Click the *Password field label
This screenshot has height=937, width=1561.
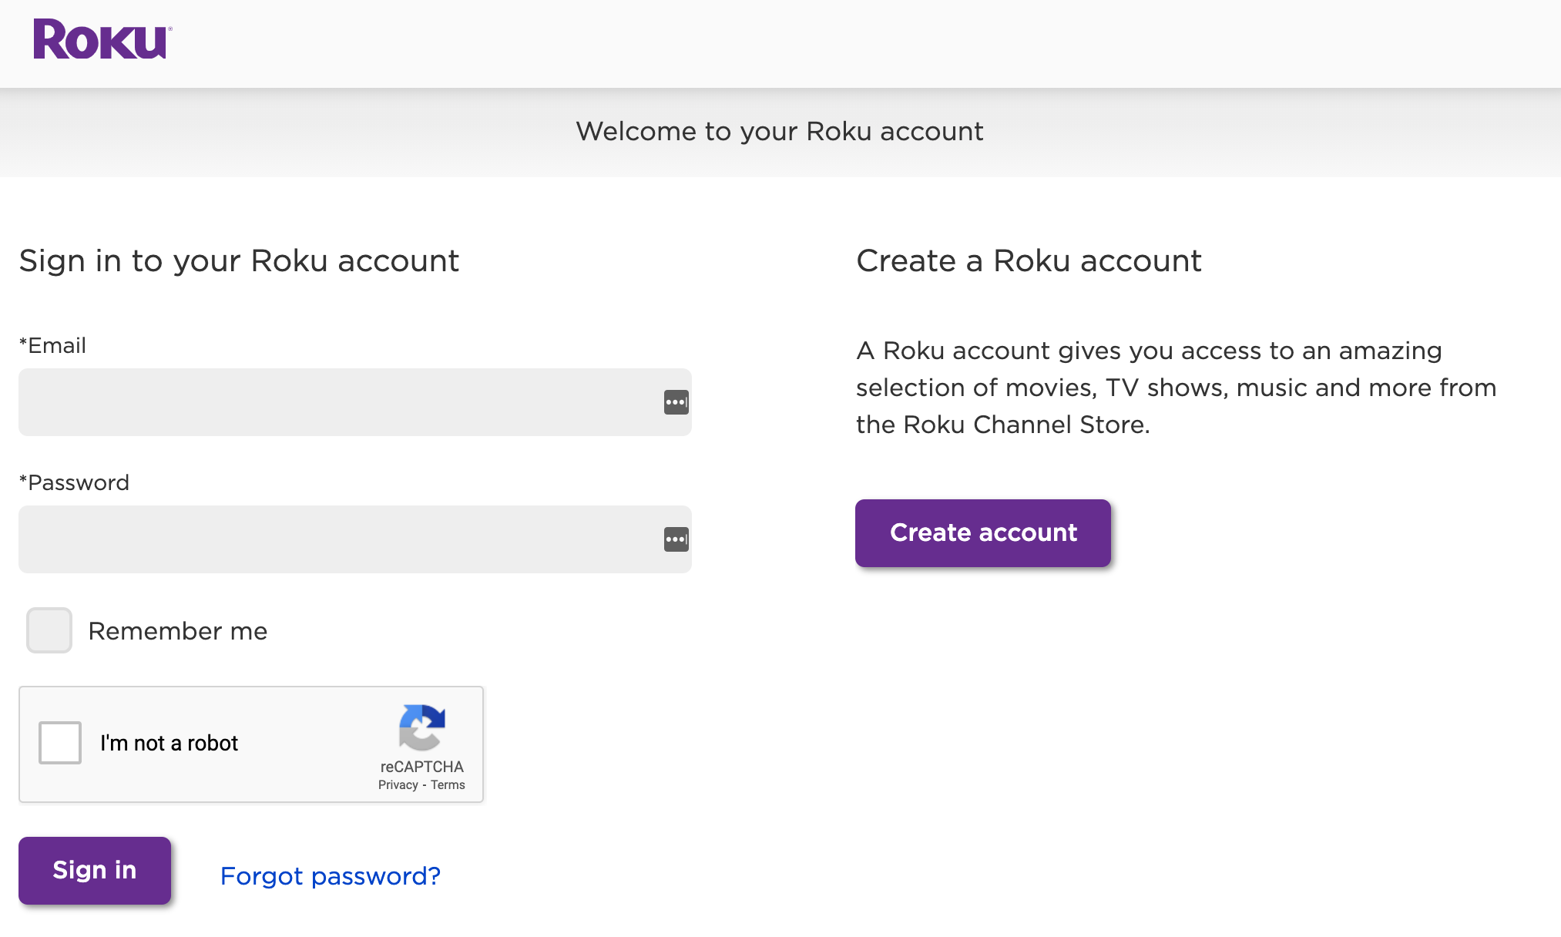click(x=74, y=482)
